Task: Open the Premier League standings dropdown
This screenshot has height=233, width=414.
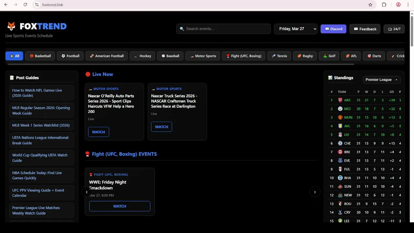Action: tap(382, 80)
